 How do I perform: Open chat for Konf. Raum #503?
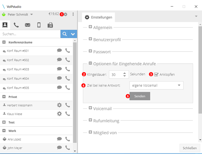click(x=59, y=69)
